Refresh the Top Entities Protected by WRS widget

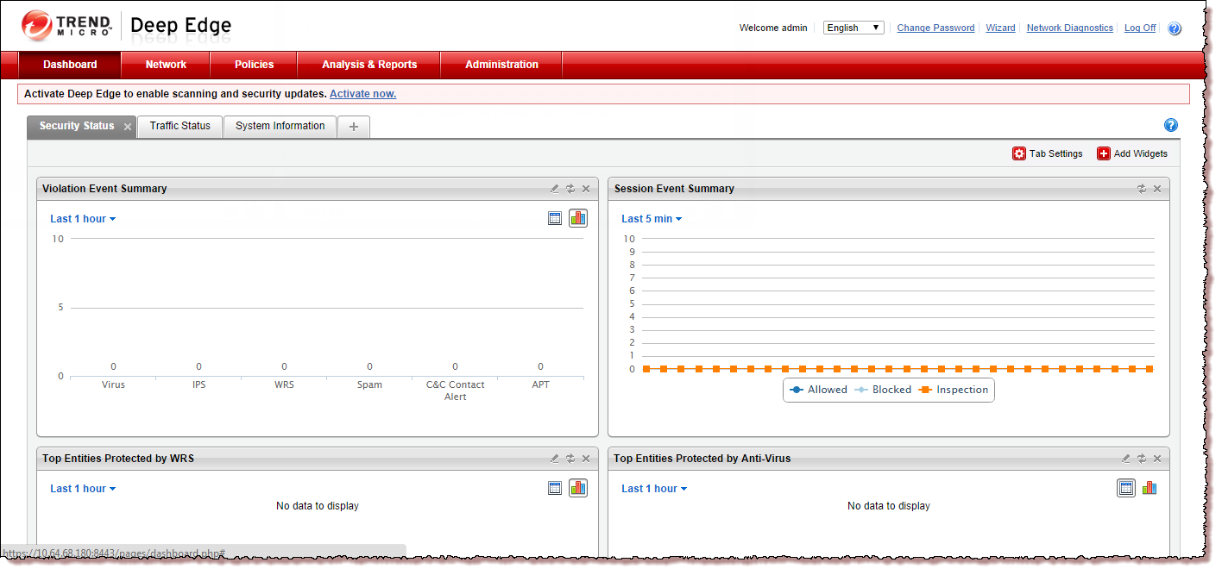point(570,459)
